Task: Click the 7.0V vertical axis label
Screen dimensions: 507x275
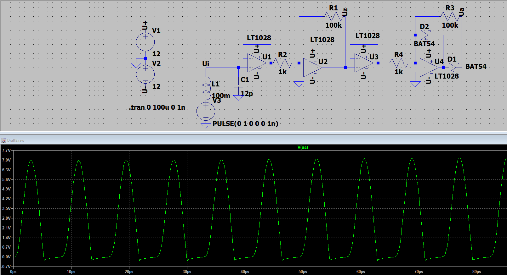Action: pyautogui.click(x=6, y=160)
